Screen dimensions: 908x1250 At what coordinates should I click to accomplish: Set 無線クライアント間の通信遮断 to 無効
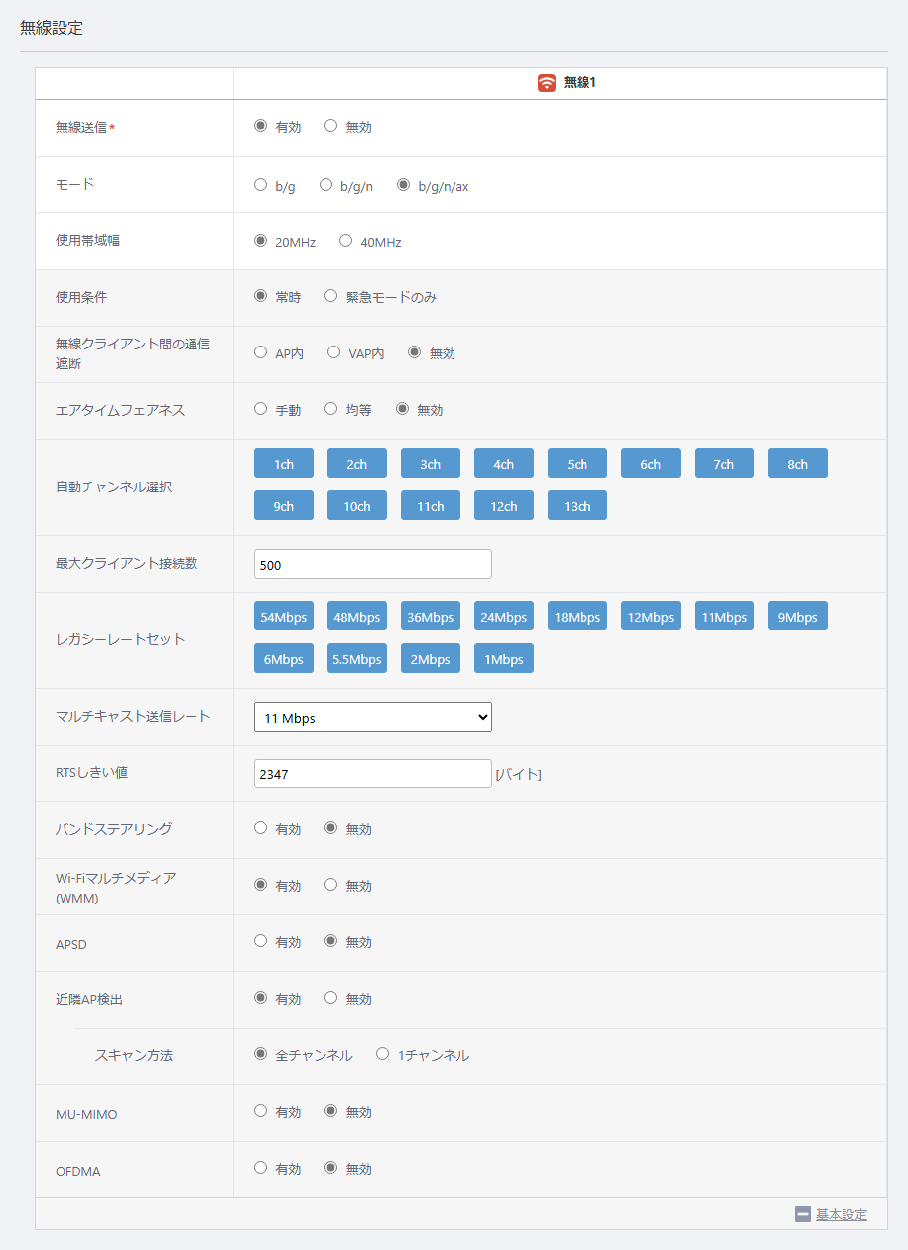[415, 352]
